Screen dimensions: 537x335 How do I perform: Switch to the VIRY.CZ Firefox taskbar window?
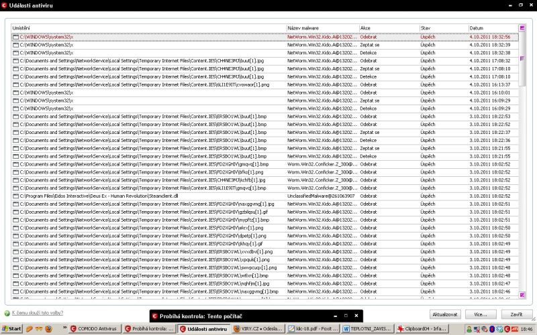coord(258,329)
